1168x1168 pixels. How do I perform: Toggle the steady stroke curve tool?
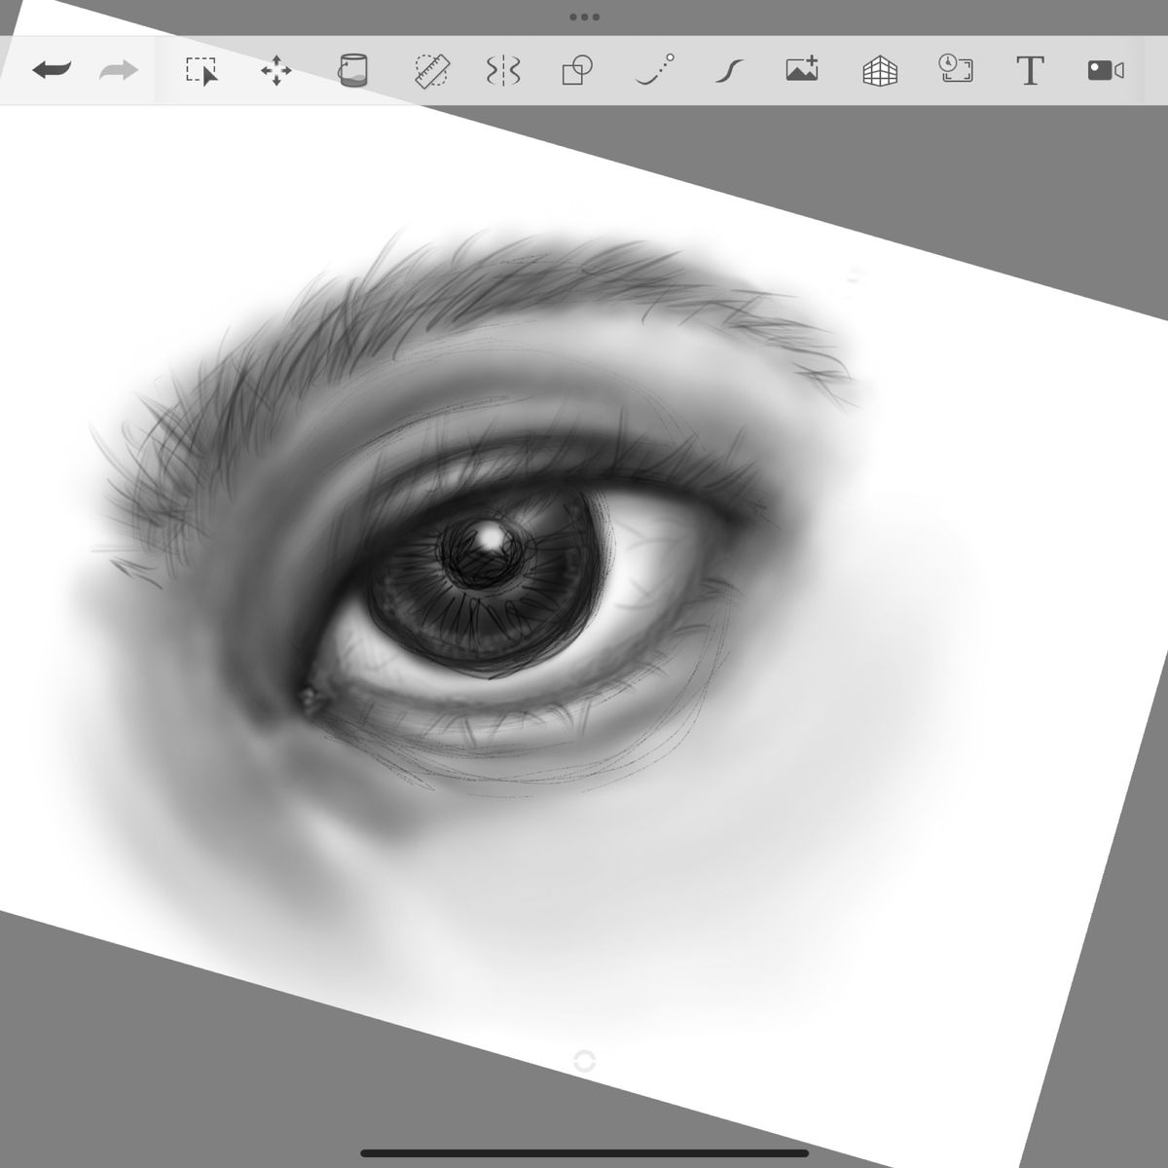(x=729, y=70)
